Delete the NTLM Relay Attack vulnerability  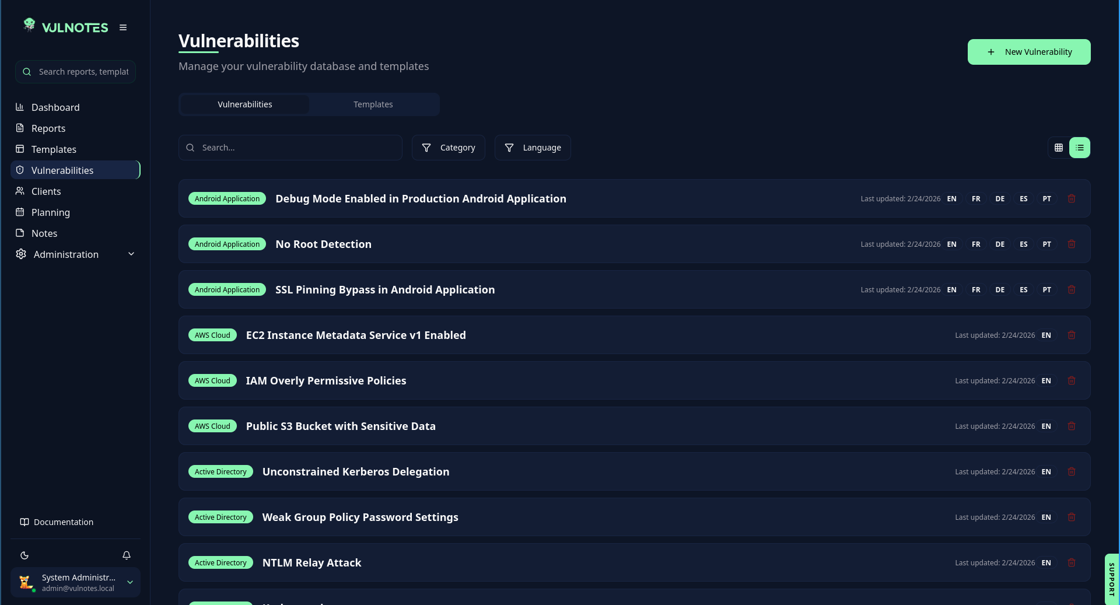point(1072,563)
